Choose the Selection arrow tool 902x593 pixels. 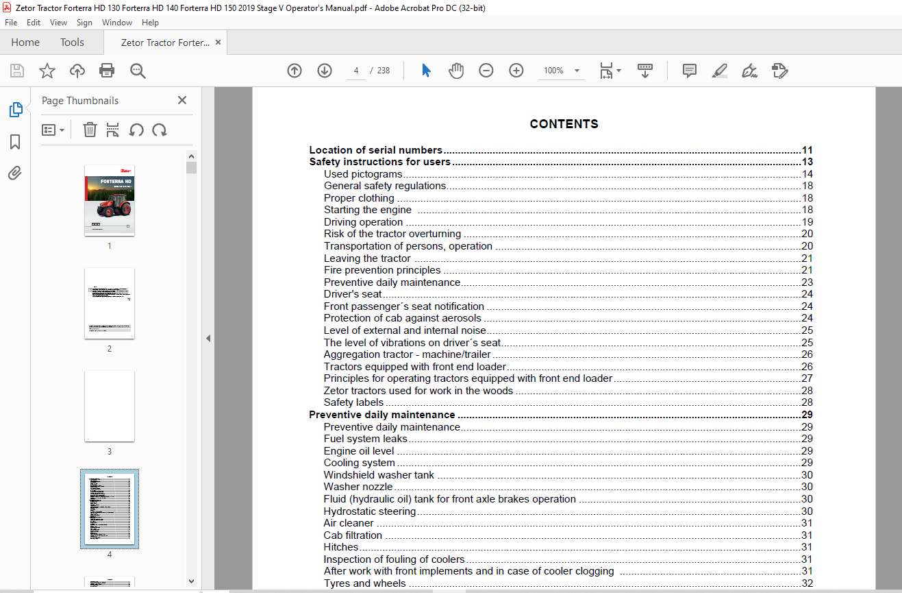426,71
